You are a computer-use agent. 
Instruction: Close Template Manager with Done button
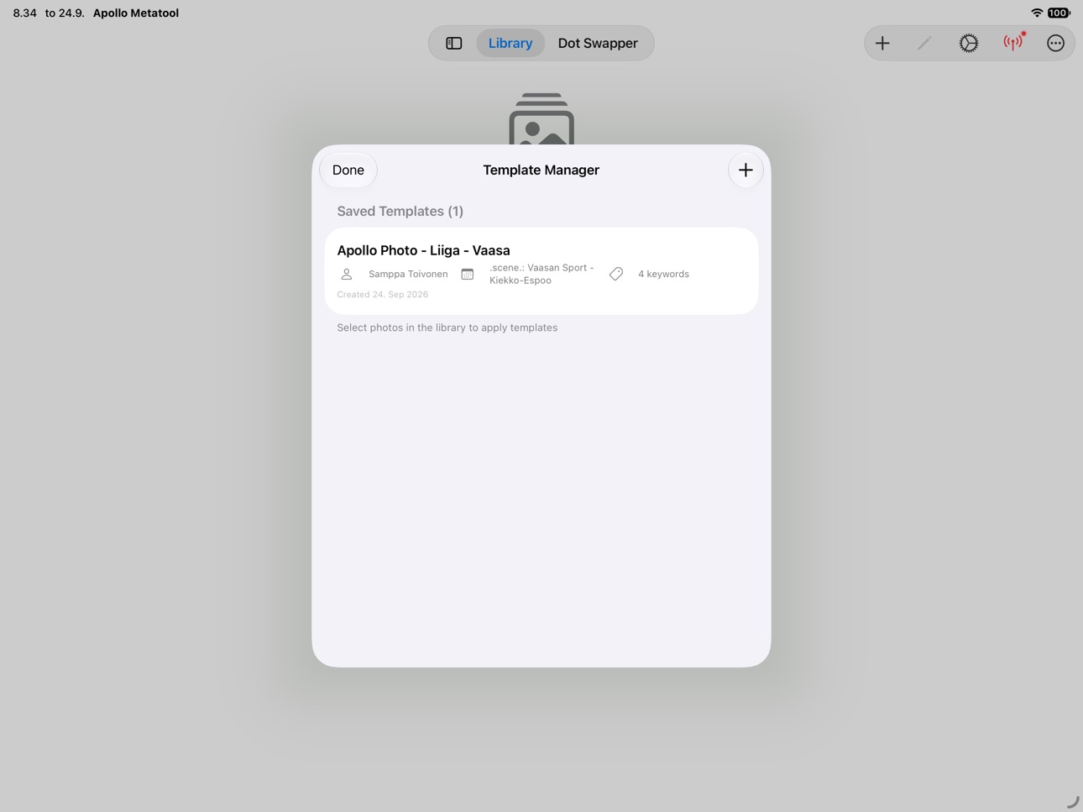[348, 170]
